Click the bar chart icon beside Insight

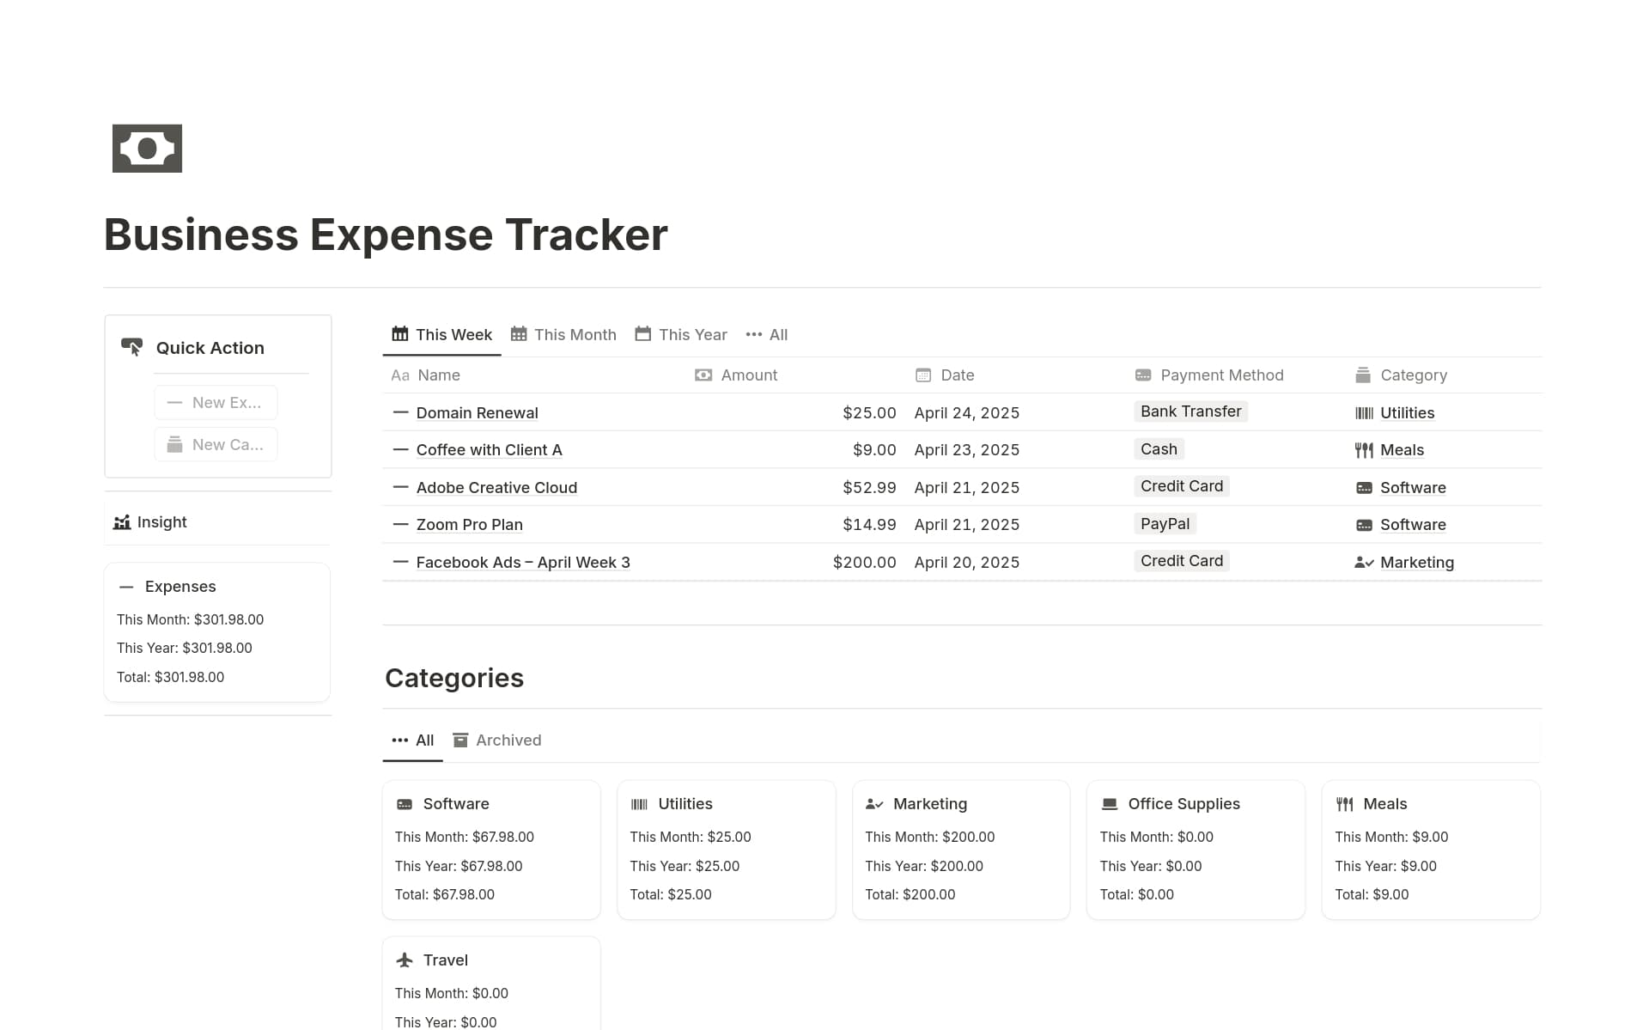pos(122,521)
